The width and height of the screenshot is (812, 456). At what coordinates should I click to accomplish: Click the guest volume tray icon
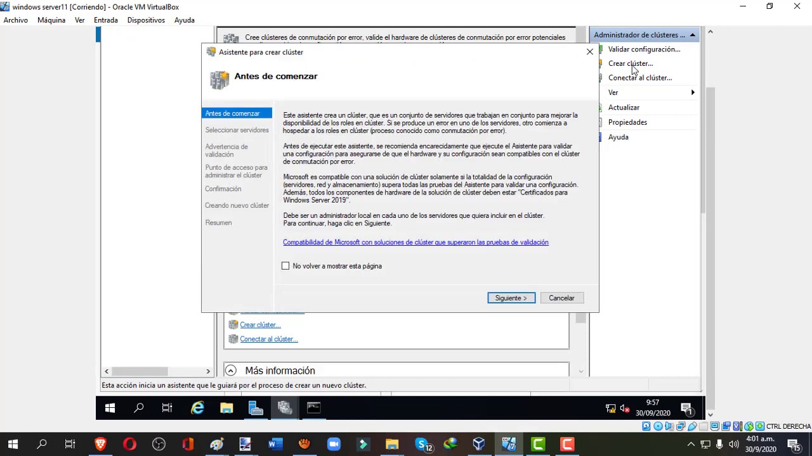coord(625,408)
